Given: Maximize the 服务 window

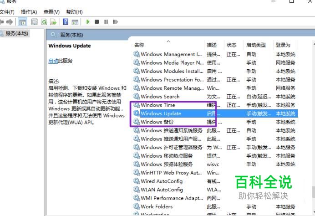Looking at the screenshot, I should click(x=291, y=2).
